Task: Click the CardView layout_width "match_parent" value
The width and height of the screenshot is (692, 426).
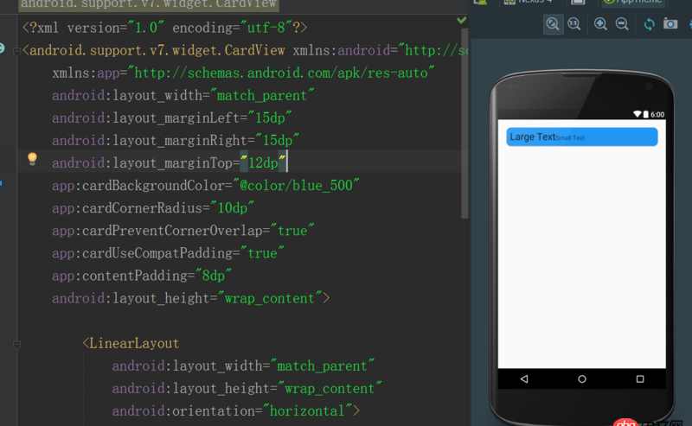Action: pos(262,95)
